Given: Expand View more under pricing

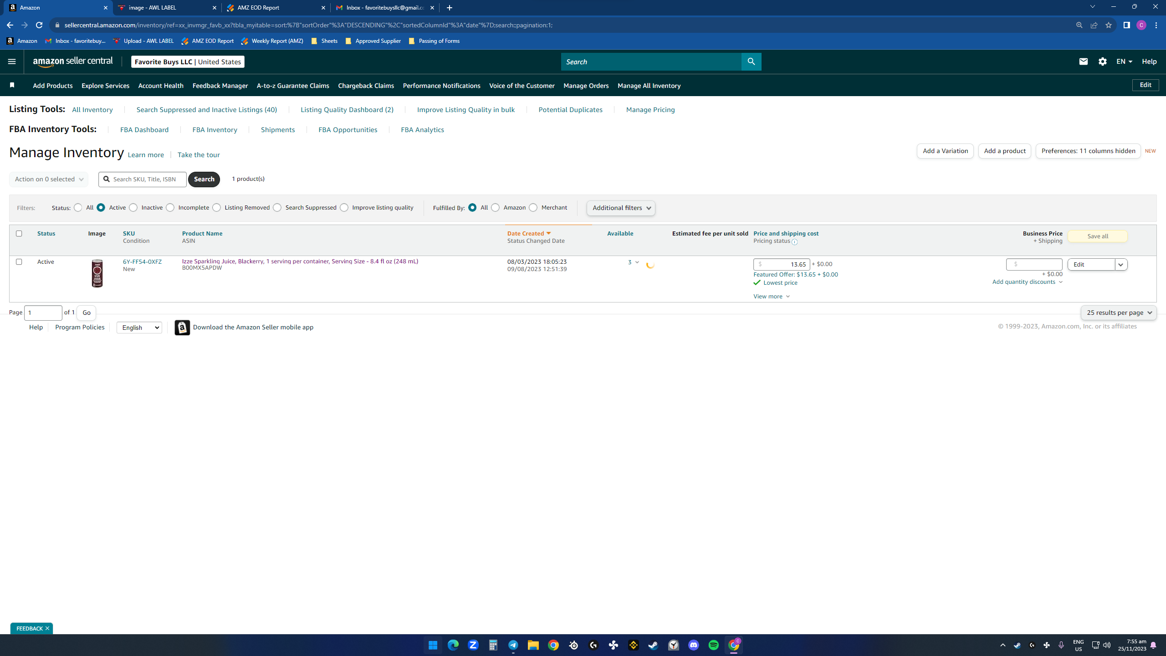Looking at the screenshot, I should point(772,296).
